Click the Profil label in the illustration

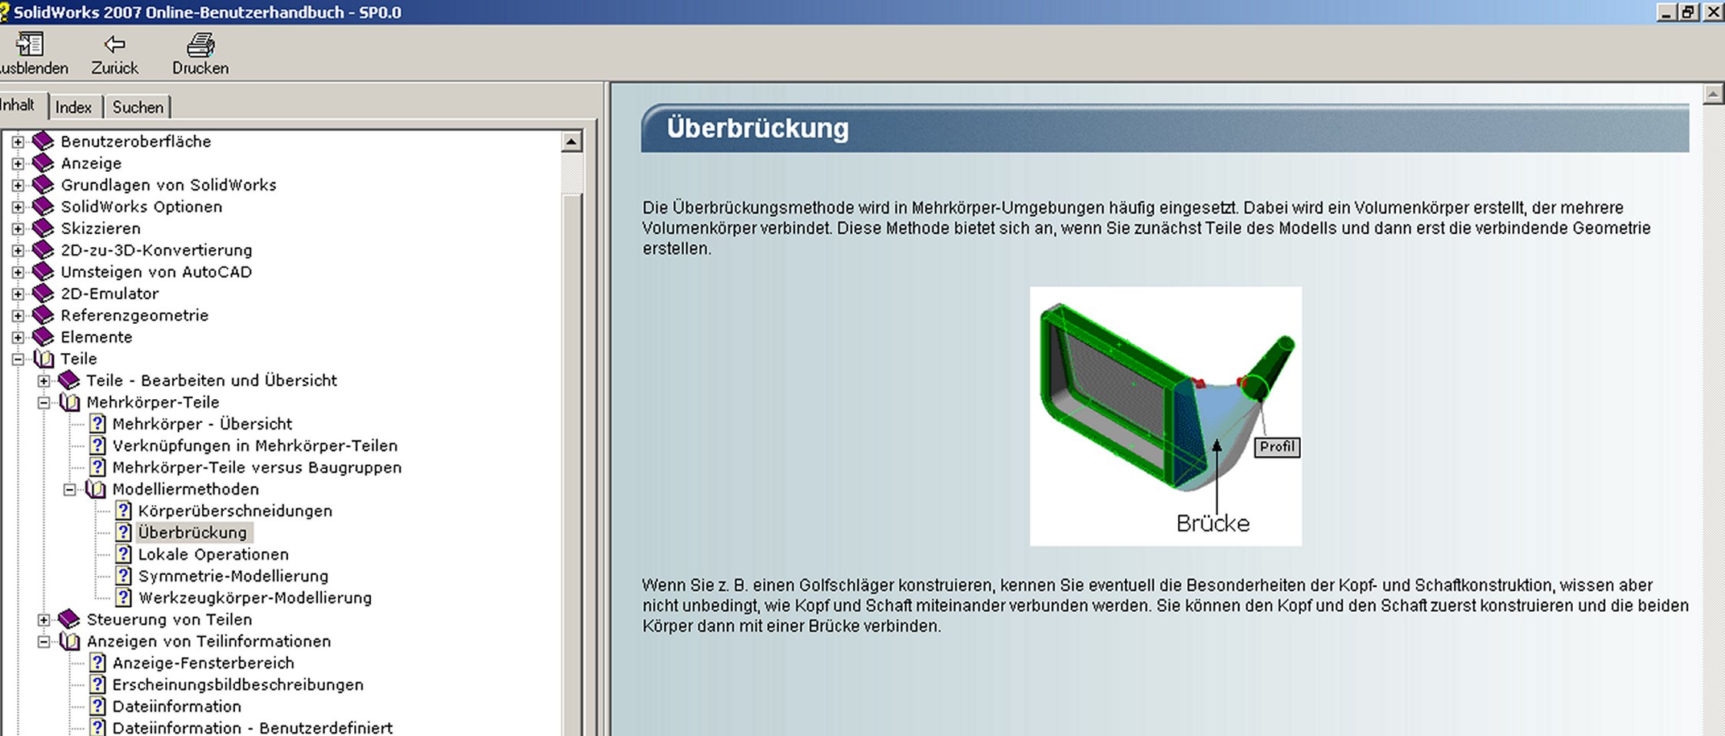pyautogui.click(x=1277, y=447)
